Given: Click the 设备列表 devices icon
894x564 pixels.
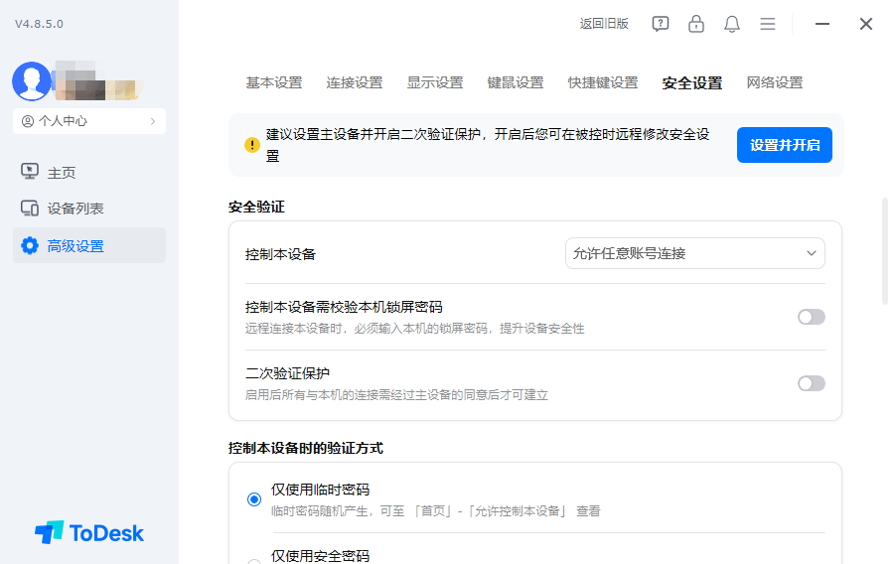Looking at the screenshot, I should pos(30,209).
